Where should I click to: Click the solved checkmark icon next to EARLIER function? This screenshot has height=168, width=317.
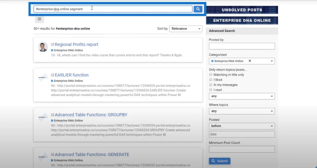coord(53,75)
